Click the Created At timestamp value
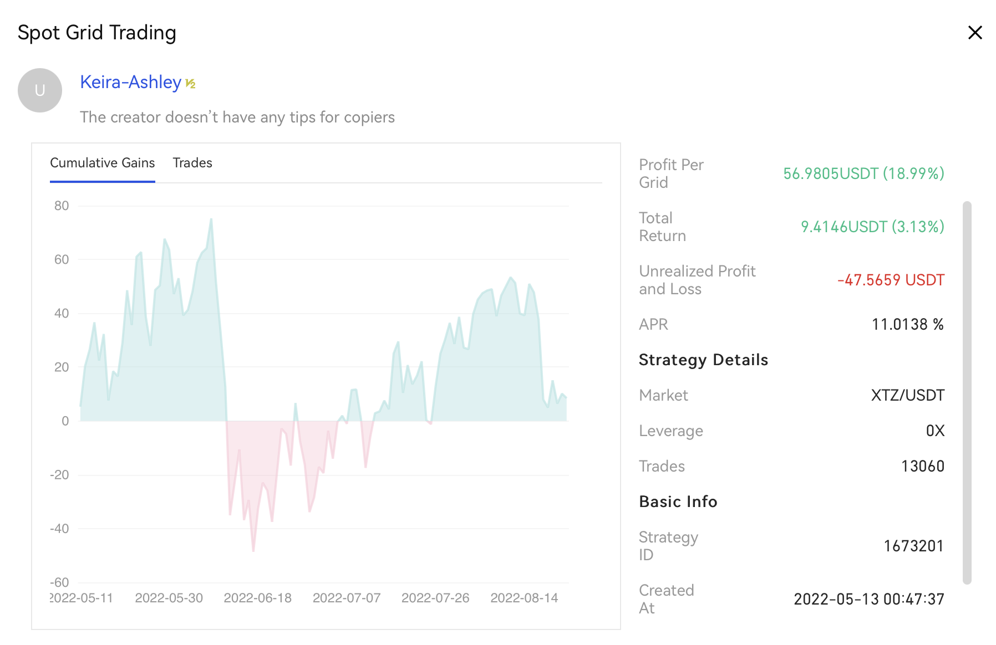The height and width of the screenshot is (645, 996). pos(868,599)
